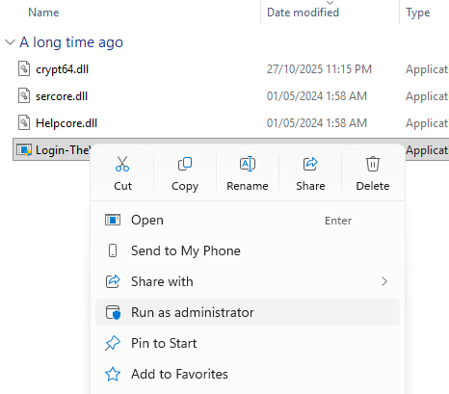449x394 pixels.
Task: Expand the Share with submenu arrow
Action: (x=384, y=281)
